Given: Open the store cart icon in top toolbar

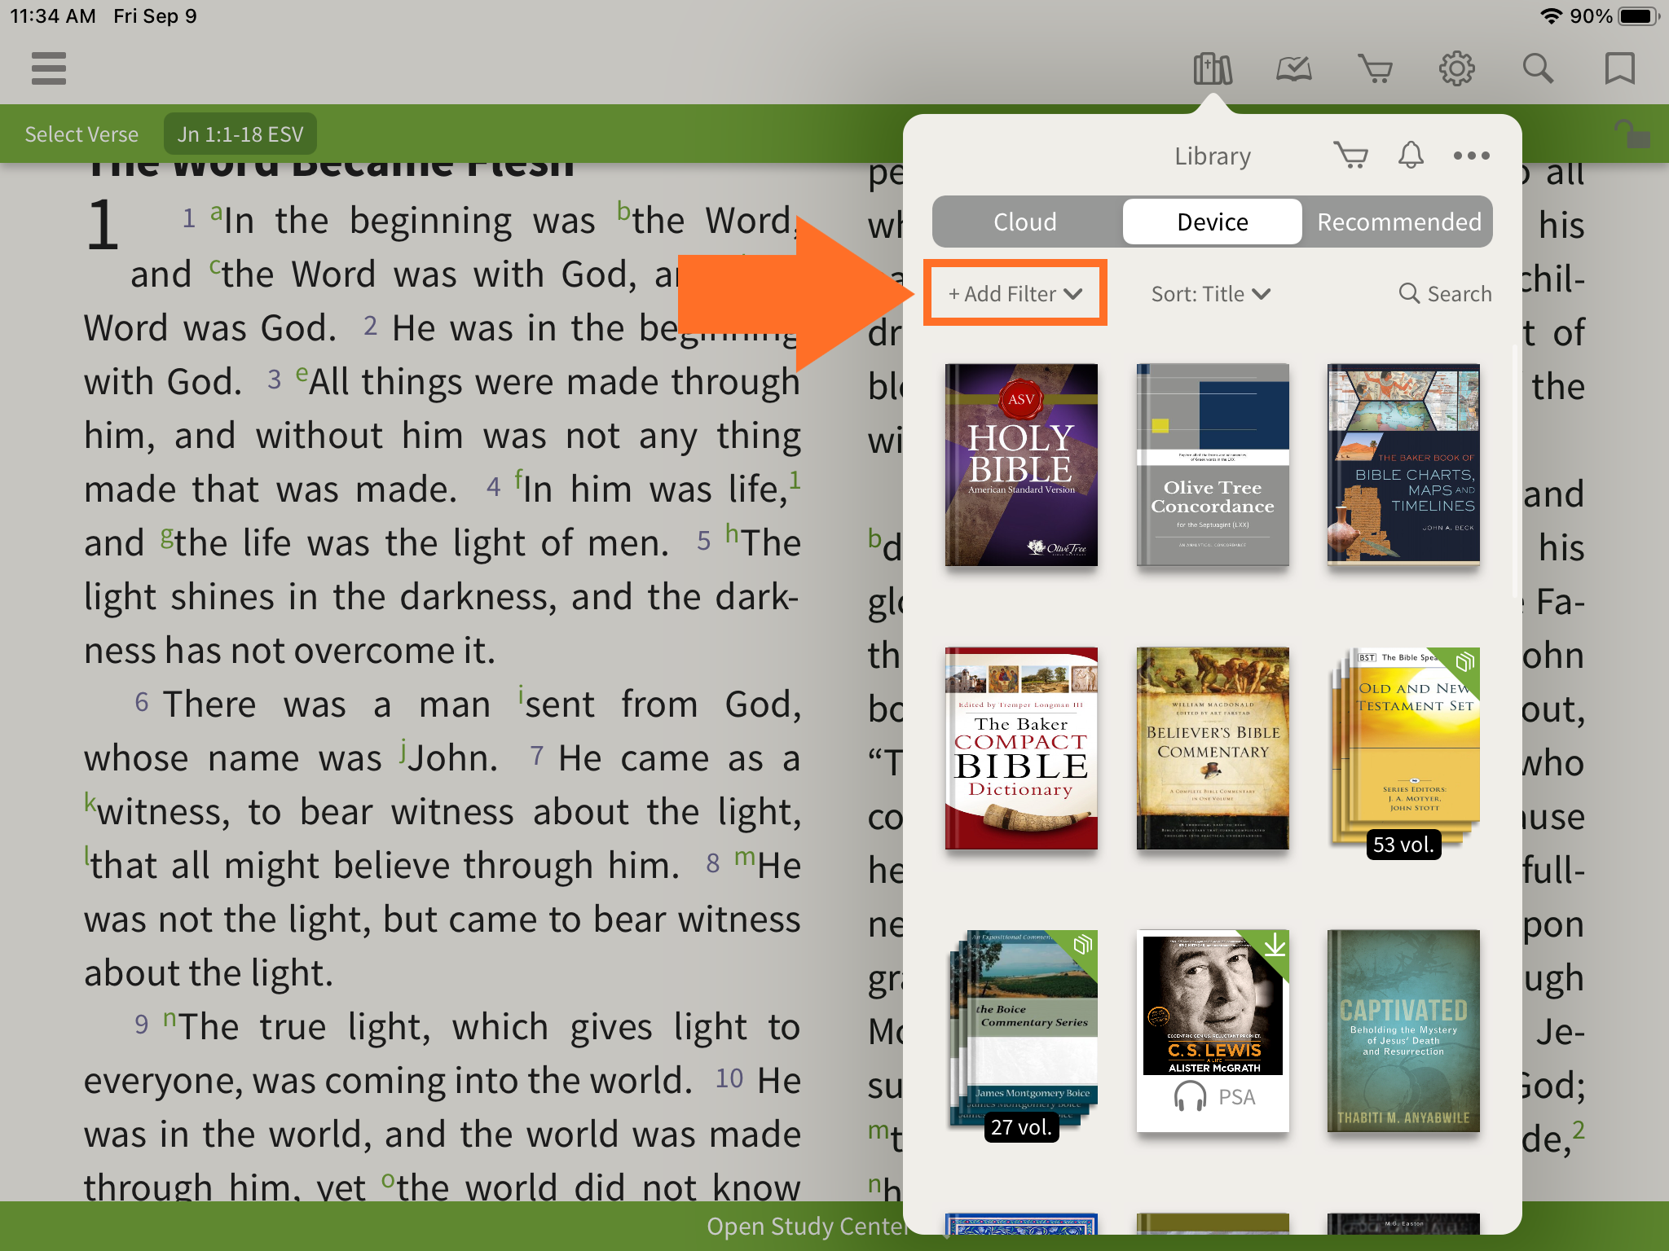Looking at the screenshot, I should 1375,68.
